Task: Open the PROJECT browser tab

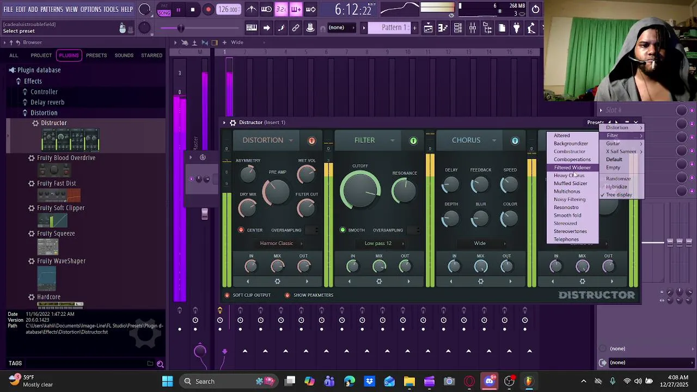Action: click(x=41, y=55)
